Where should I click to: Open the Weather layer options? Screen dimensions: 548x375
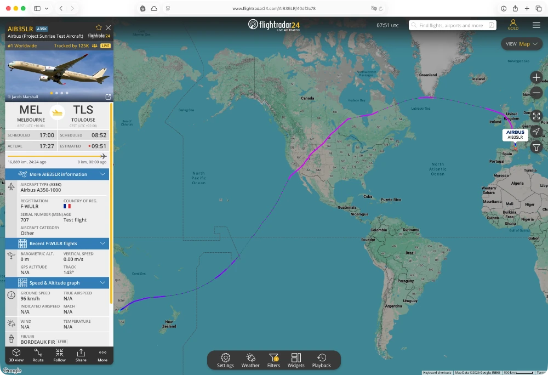tap(250, 360)
